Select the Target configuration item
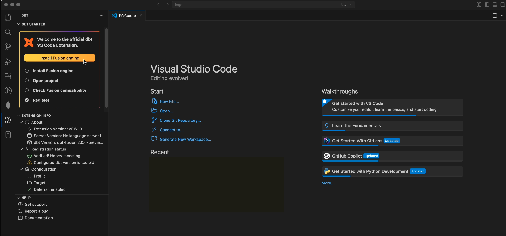This screenshot has height=236, width=506. 62,183
